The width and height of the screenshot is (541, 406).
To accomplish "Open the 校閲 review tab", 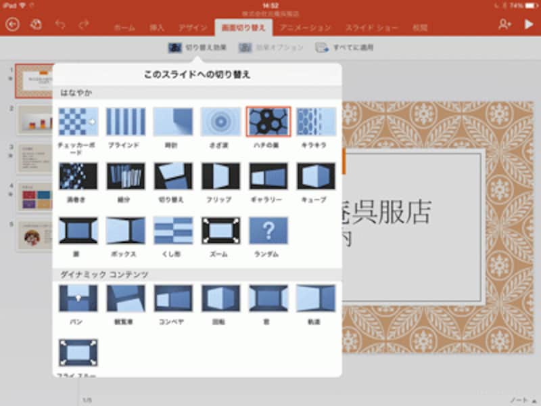I will tap(420, 28).
